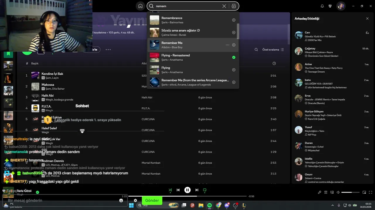Pause the current song
Screen dimensions: 375x210
(187, 190)
